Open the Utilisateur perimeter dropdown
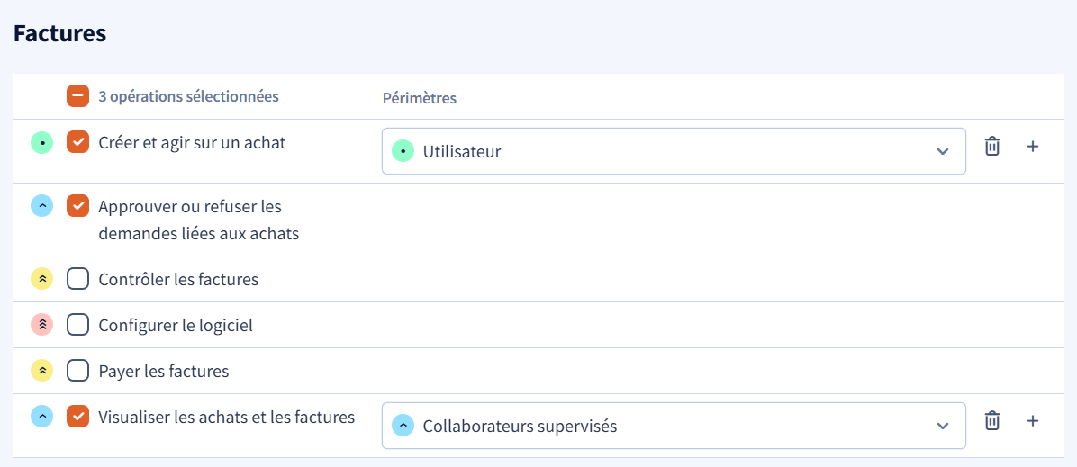Image resolution: width=1077 pixels, height=467 pixels. [674, 151]
